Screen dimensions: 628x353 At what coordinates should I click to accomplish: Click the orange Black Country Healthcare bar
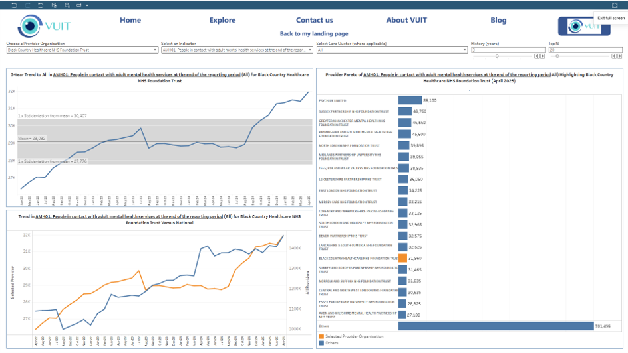[403, 258]
